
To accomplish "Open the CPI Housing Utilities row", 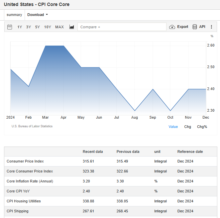I will click(24, 201).
